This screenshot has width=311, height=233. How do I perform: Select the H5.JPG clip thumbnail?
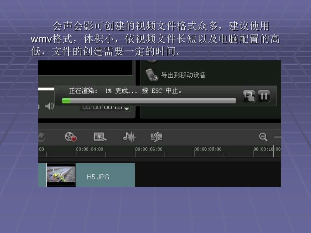click(x=61, y=175)
